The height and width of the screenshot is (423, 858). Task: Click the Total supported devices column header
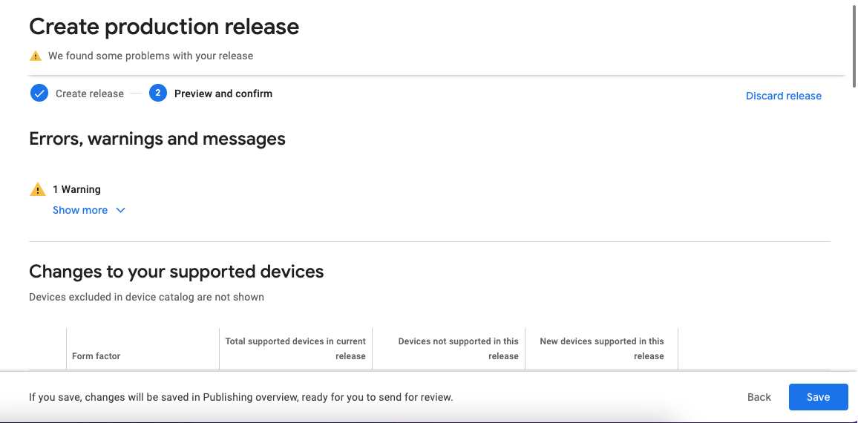coord(295,349)
